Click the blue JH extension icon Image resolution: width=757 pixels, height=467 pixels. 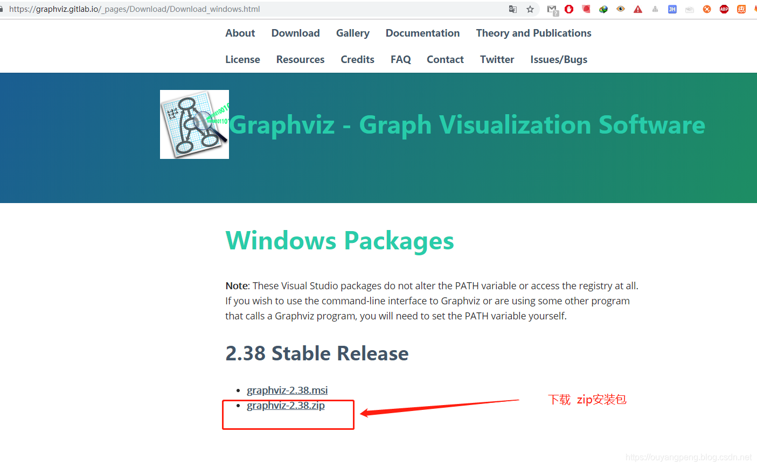(672, 9)
